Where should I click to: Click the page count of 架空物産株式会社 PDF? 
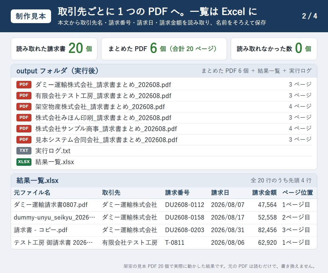click(x=300, y=107)
